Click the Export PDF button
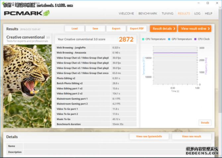Image resolution: width=222 pixels, height=158 pixels. [x=137, y=28]
